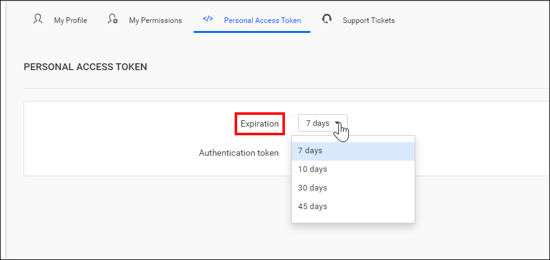The width and height of the screenshot is (550, 260).
Task: Click the Personal Access Token code icon
Action: point(208,19)
